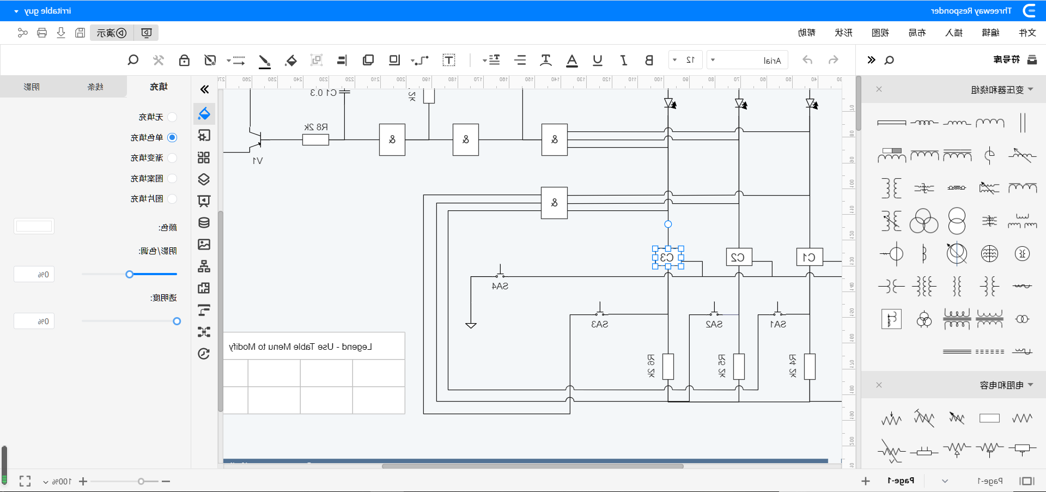Click the line color pen icon
This screenshot has height=492, width=1046.
265,60
